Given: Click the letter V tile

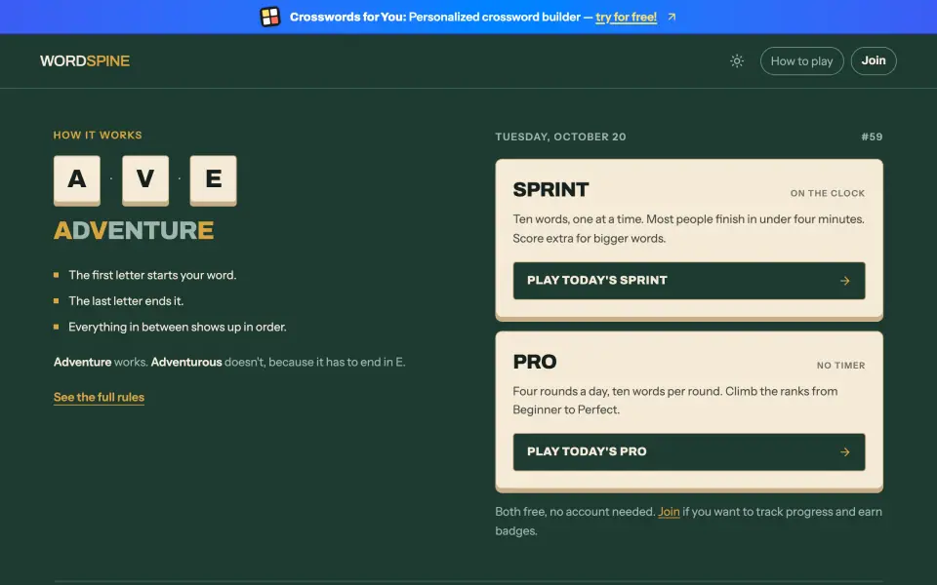Looking at the screenshot, I should (145, 180).
